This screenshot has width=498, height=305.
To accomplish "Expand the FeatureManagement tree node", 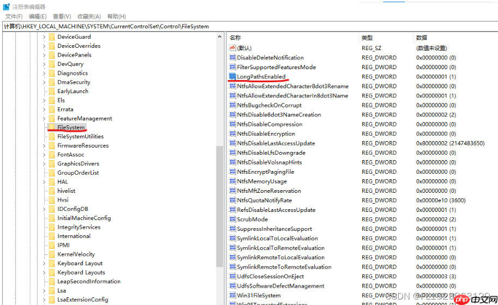I will click(44, 119).
